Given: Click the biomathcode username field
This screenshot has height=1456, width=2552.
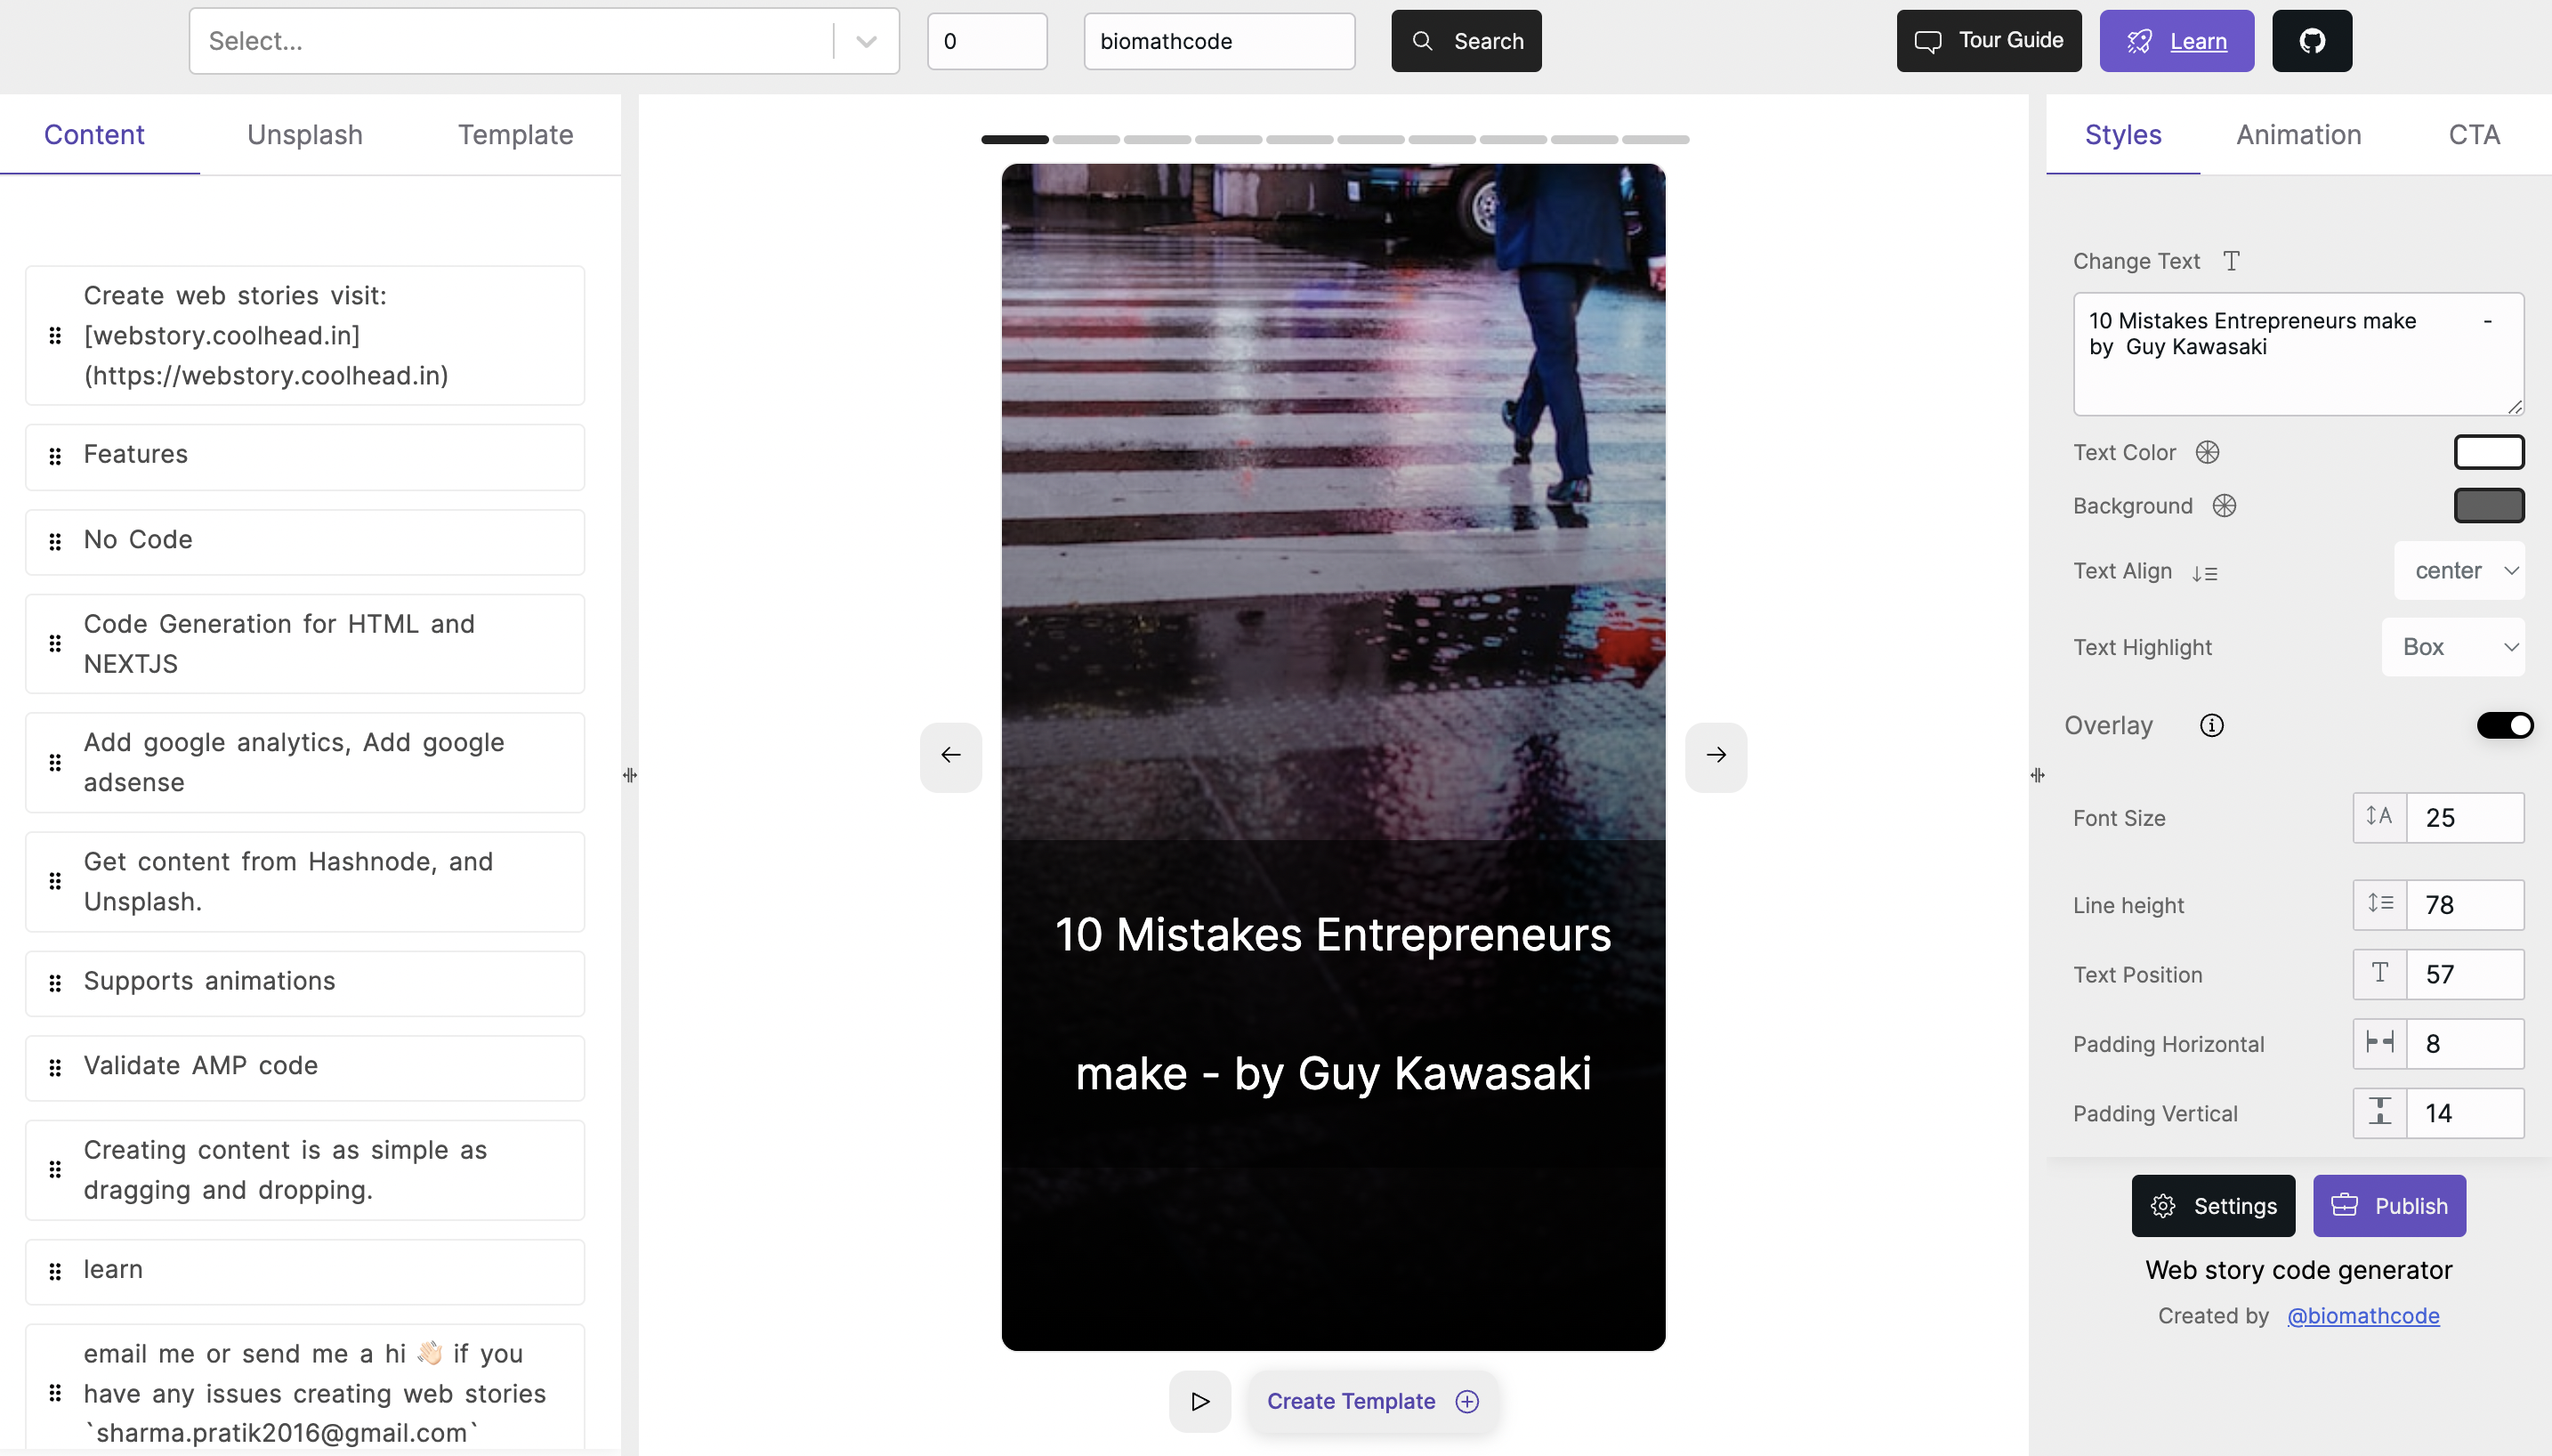Looking at the screenshot, I should (x=1218, y=41).
